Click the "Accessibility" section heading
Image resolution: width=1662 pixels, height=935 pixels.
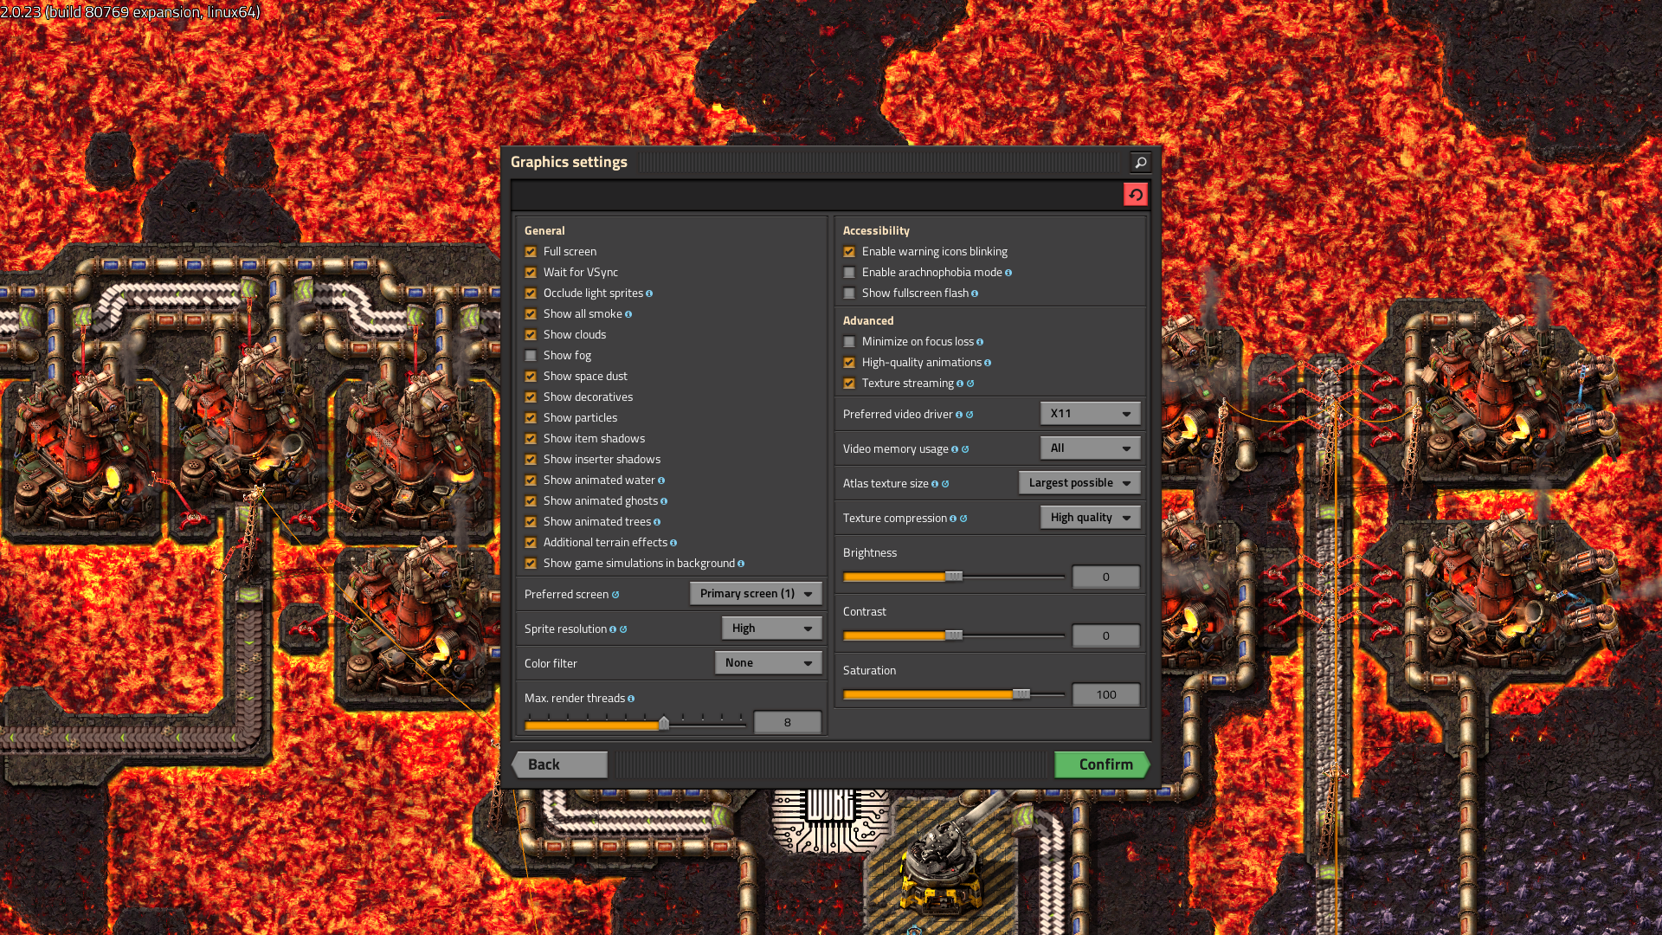coord(876,230)
